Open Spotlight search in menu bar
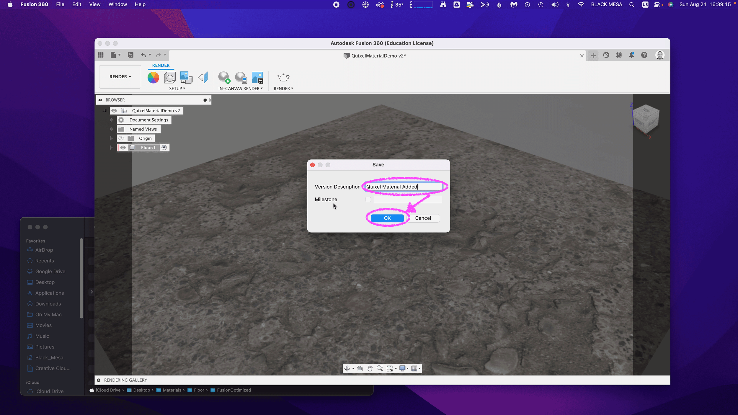This screenshot has height=415, width=738. point(632,4)
